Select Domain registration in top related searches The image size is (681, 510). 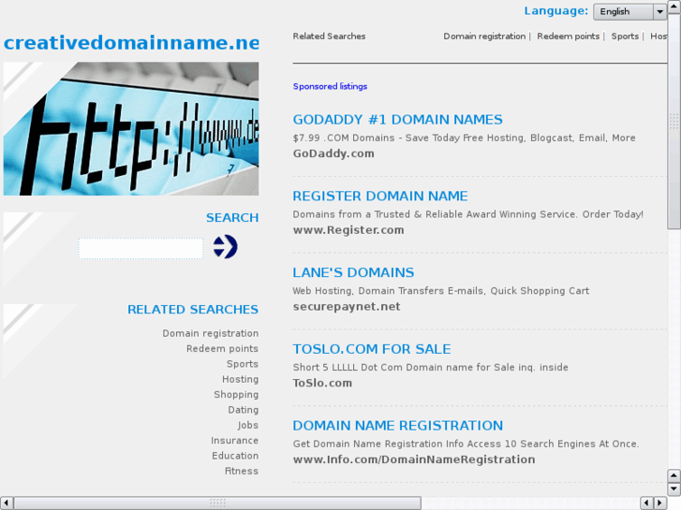pos(484,36)
